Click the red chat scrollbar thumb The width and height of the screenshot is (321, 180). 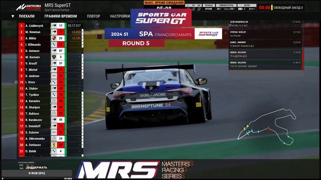click(303, 59)
